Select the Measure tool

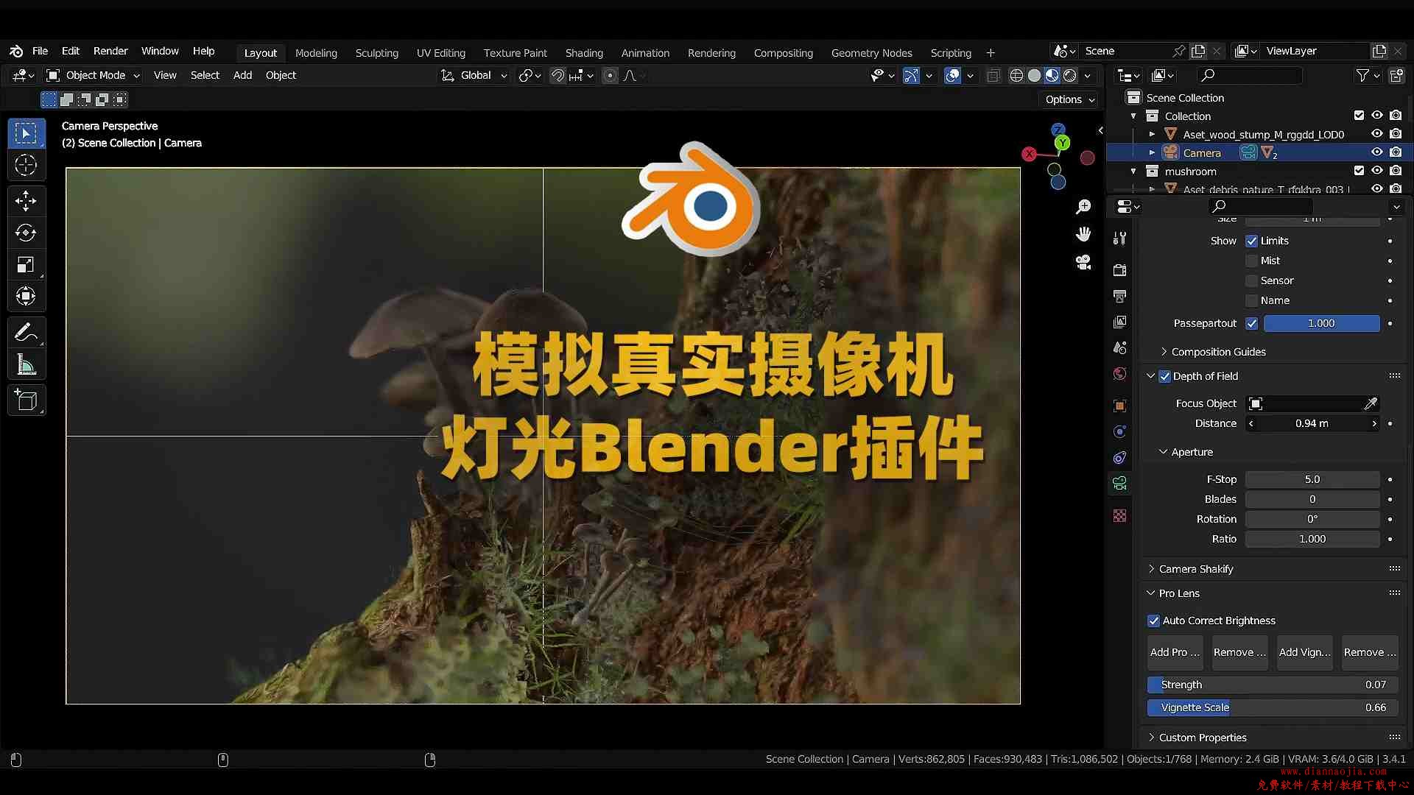click(26, 364)
